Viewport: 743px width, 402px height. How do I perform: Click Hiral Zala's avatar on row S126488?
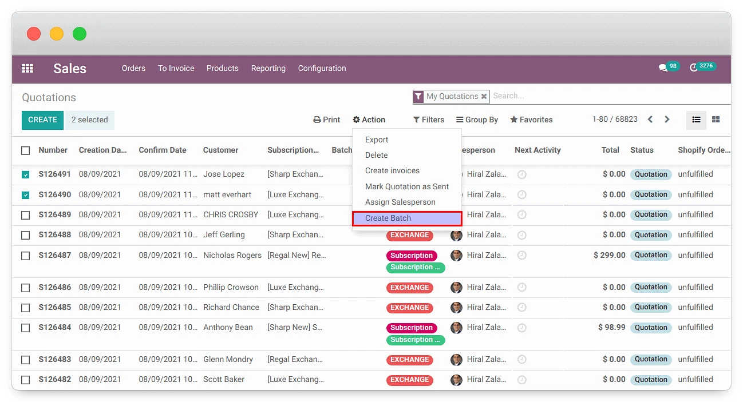[x=456, y=235]
